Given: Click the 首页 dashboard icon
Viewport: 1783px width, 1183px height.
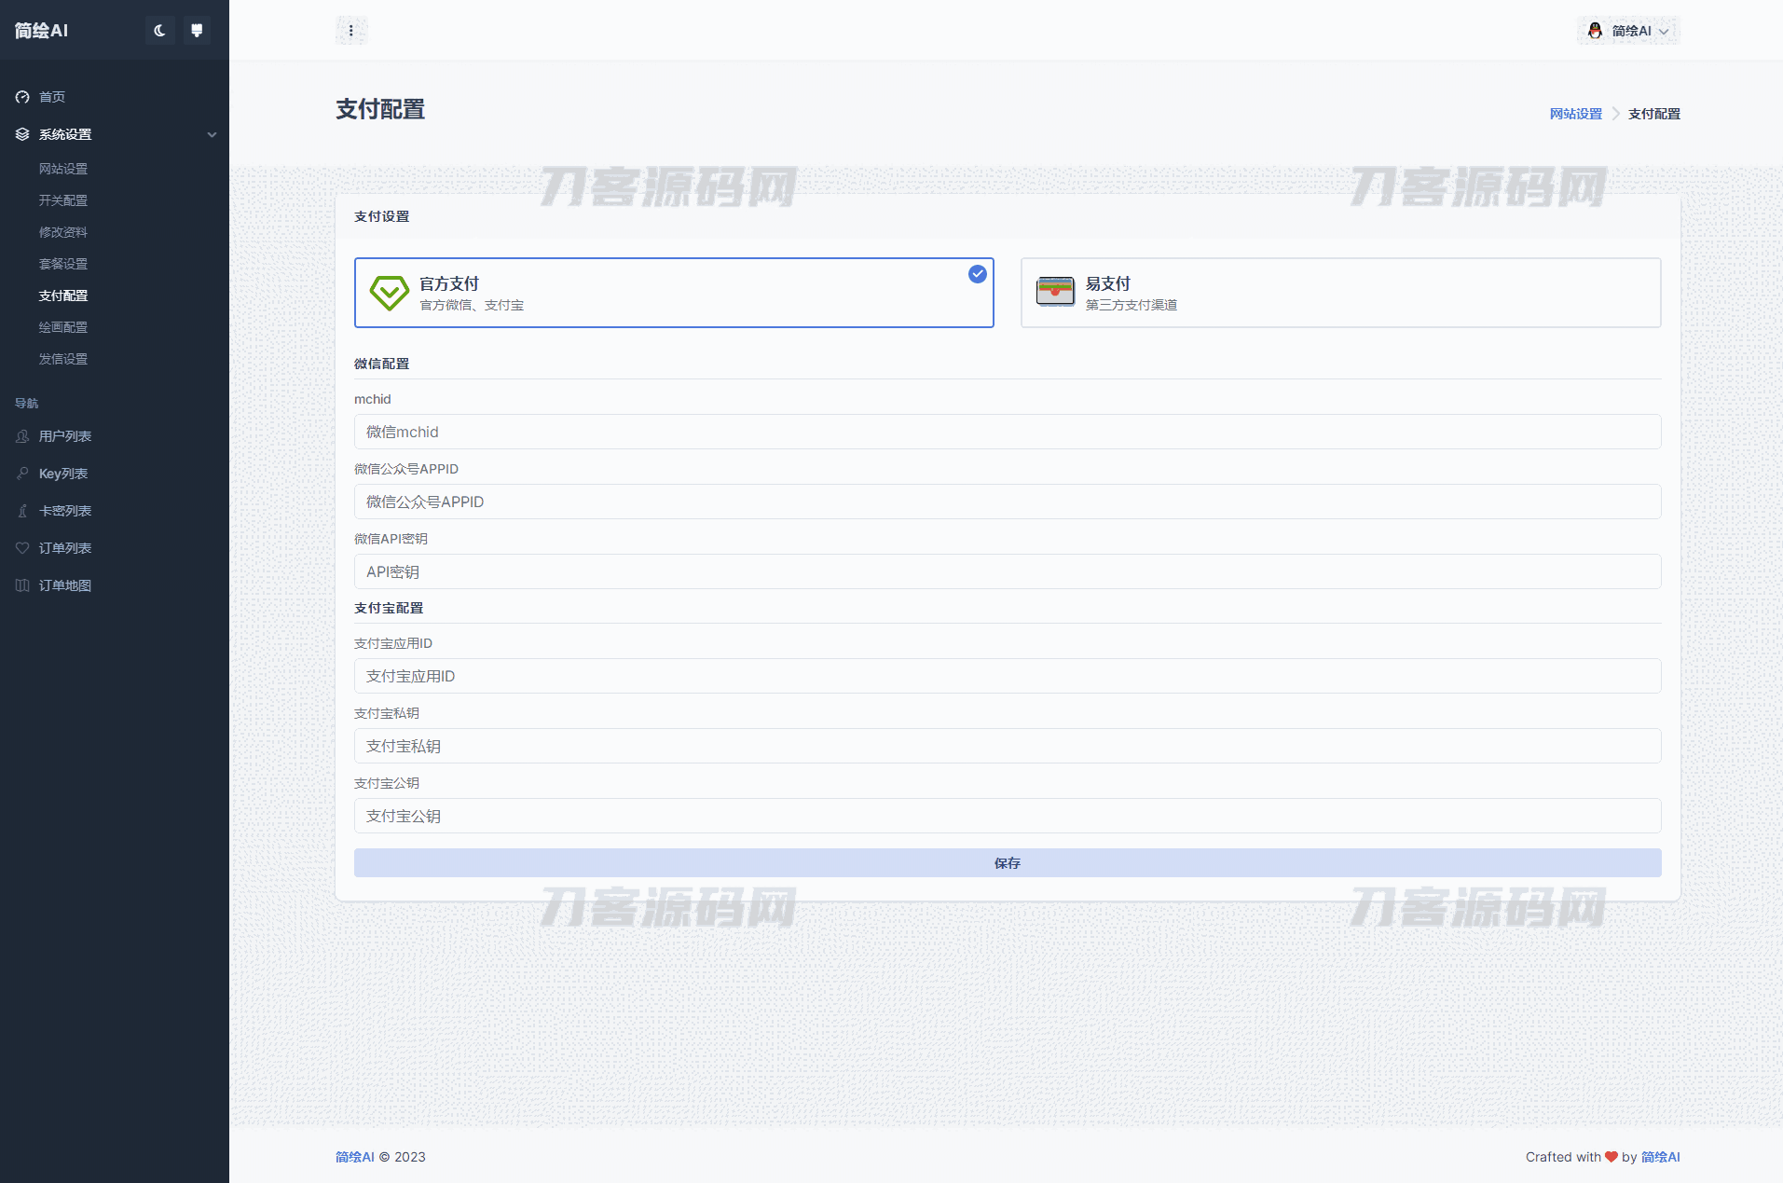Looking at the screenshot, I should 22,97.
